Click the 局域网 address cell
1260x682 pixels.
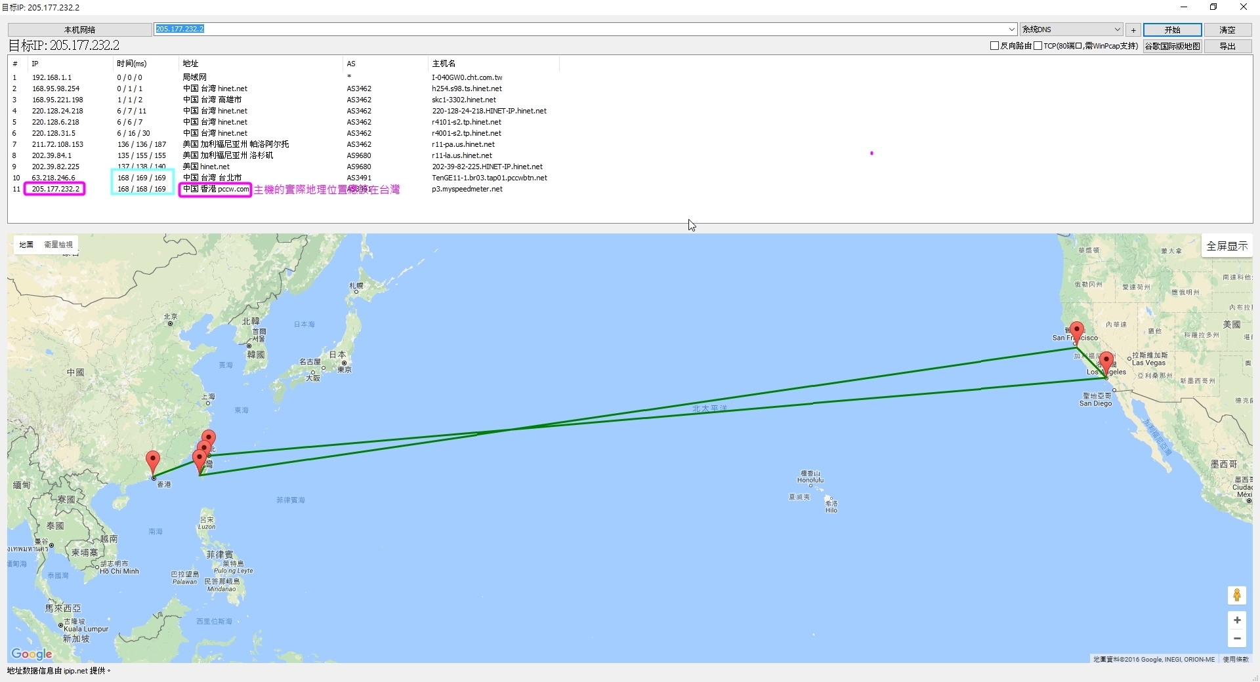coord(194,77)
